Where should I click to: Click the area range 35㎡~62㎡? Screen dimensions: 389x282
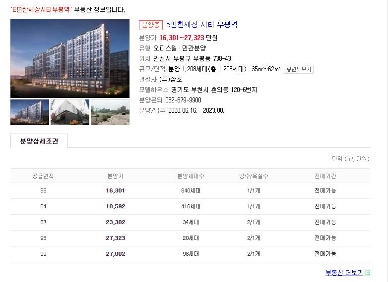266,69
